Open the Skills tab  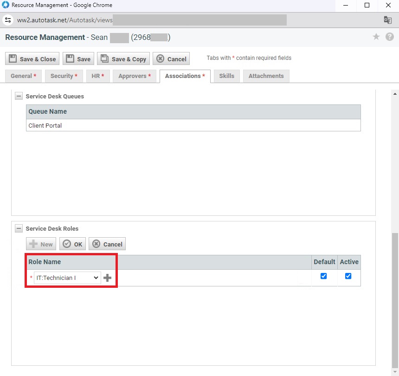(226, 76)
